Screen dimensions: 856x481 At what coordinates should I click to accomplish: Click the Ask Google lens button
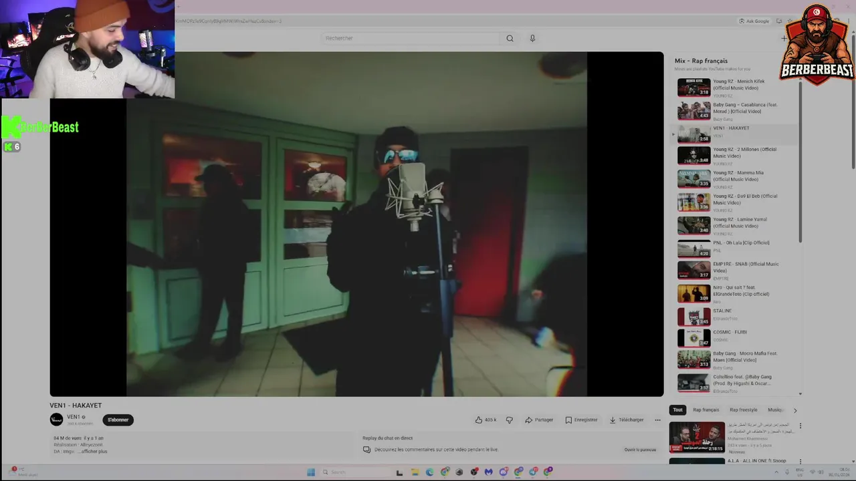(x=754, y=21)
